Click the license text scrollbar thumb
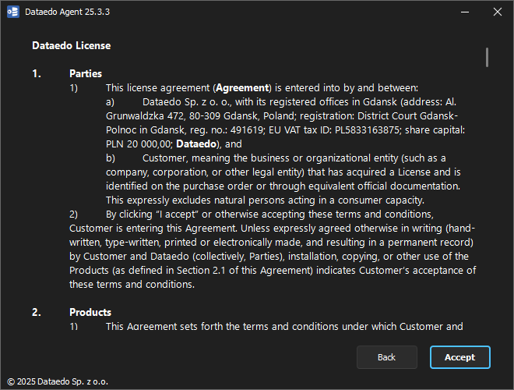 point(487,58)
